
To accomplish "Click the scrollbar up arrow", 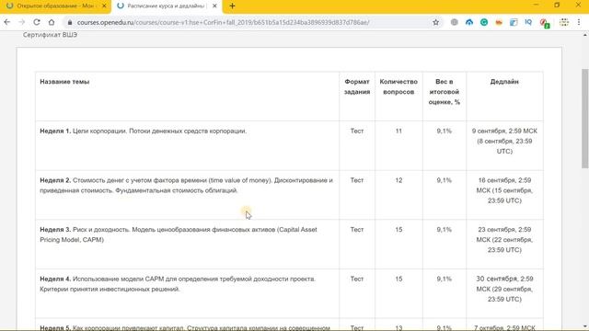I will (585, 35).
